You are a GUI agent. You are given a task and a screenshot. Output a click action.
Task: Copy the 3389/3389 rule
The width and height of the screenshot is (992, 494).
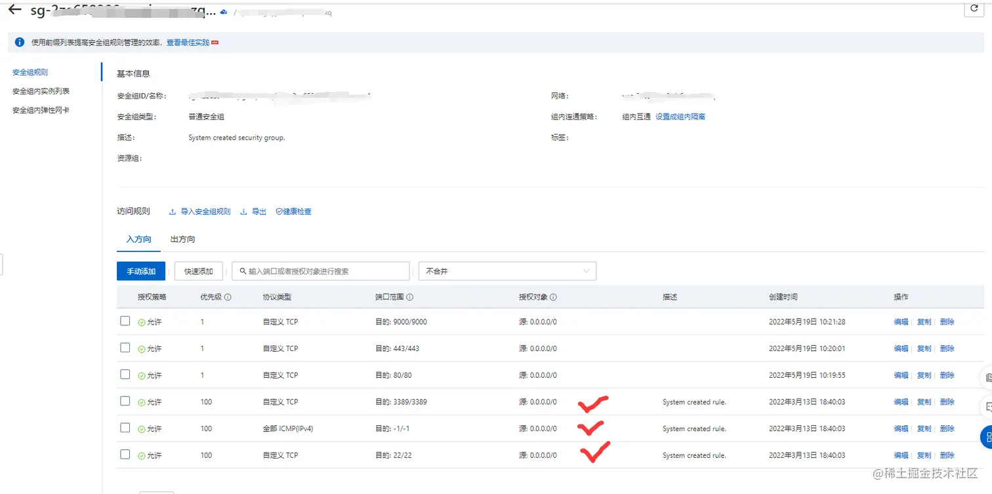click(924, 402)
